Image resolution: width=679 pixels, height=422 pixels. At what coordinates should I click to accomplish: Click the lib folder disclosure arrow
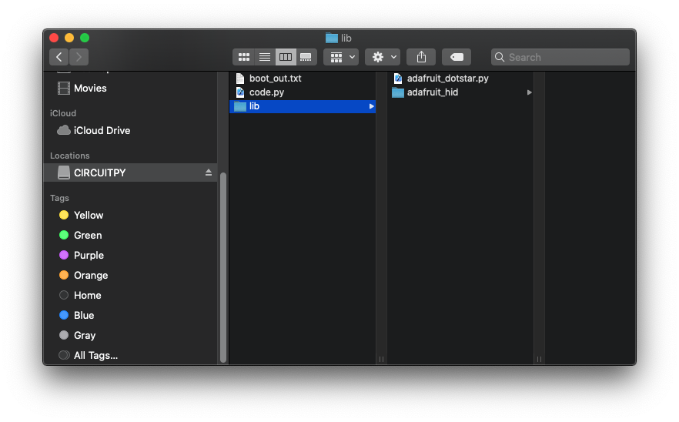tap(371, 106)
